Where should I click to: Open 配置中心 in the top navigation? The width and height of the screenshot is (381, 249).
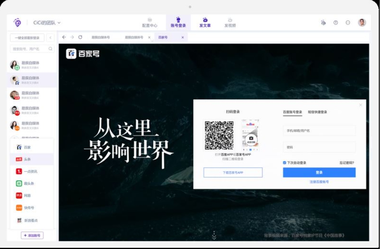[x=150, y=23]
